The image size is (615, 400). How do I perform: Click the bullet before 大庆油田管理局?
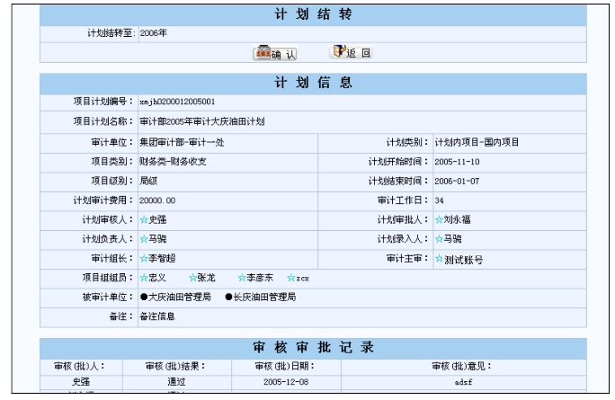coord(143,297)
